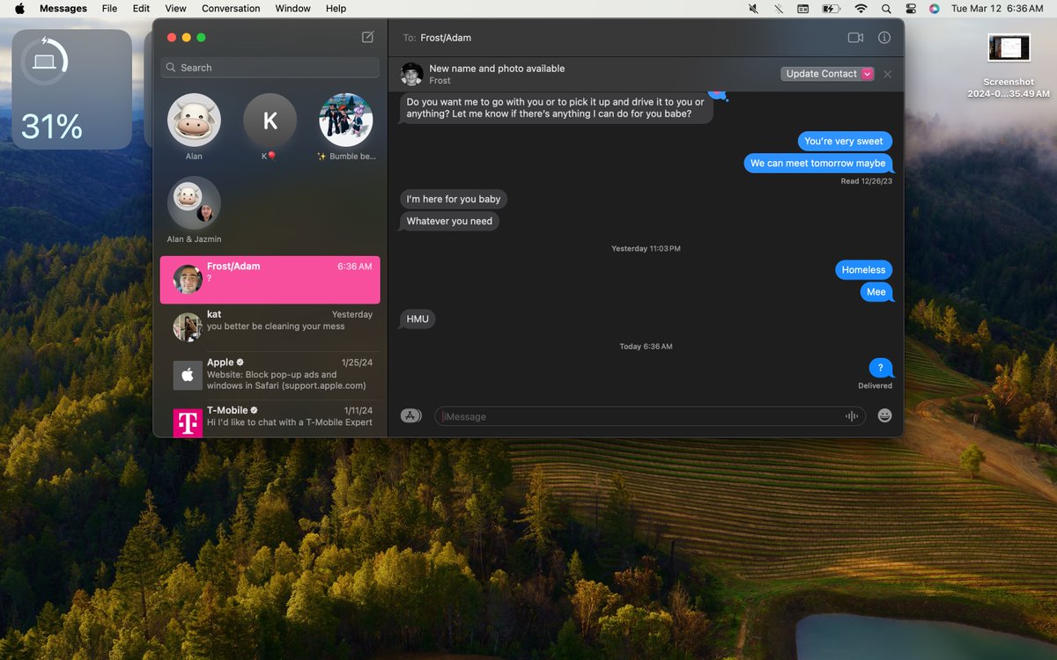Viewport: 1057px width, 660px height.
Task: Open the Help menu
Action: coord(336,9)
